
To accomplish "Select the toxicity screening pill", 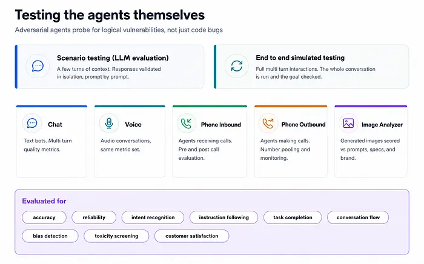I will click(116, 236).
